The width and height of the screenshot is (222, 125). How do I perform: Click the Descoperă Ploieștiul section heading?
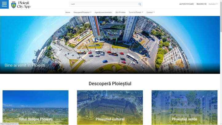[x=110, y=83]
